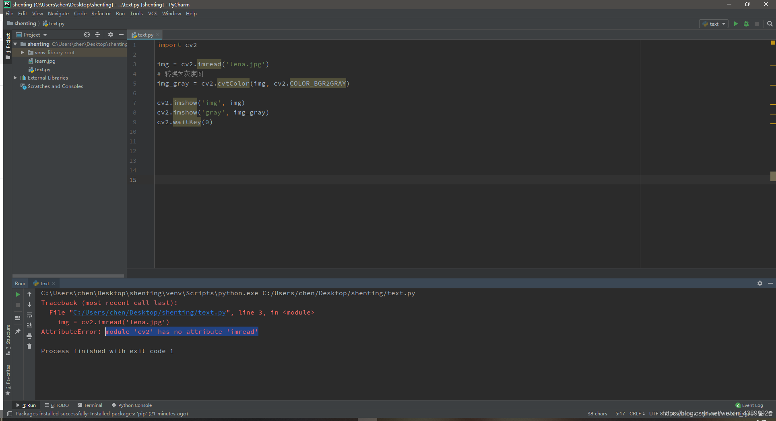The height and width of the screenshot is (421, 776).
Task: Clear all console output with trash icon
Action: tap(29, 346)
